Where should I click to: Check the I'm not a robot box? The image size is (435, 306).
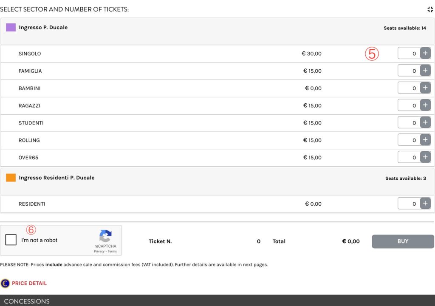tap(11, 240)
